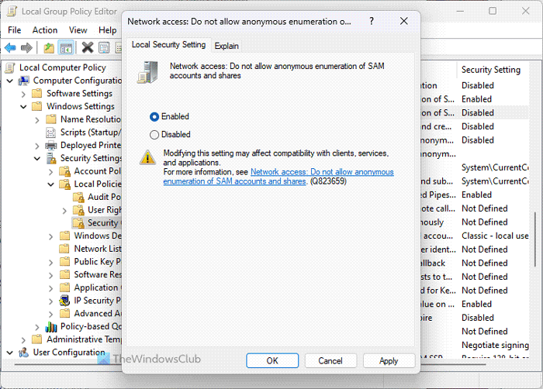Click the Software Settings folder icon
543x389 pixels.
click(x=37, y=94)
